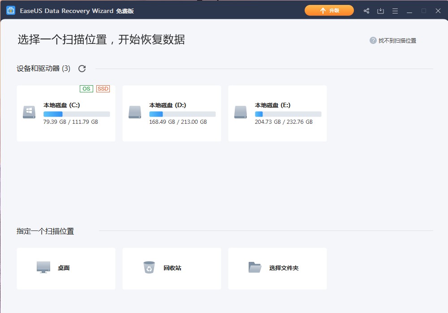The height and width of the screenshot is (313, 448).
Task: Click the orange SSD badge on C: drive
Action: point(103,89)
